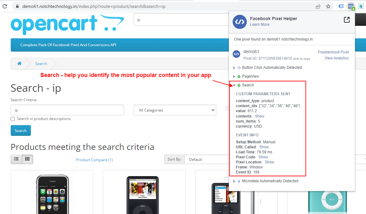Click the green N extension icon
The image size is (366, 214).
[361, 6]
